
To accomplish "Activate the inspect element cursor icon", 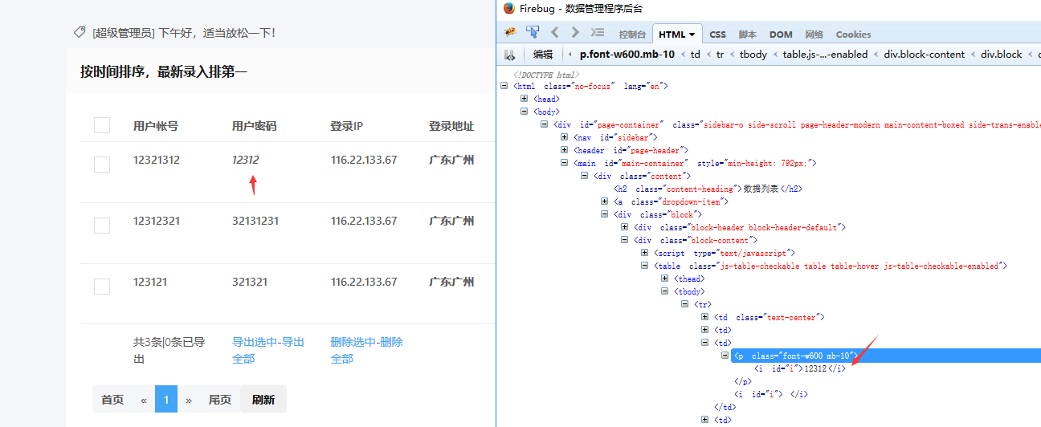I will (533, 33).
